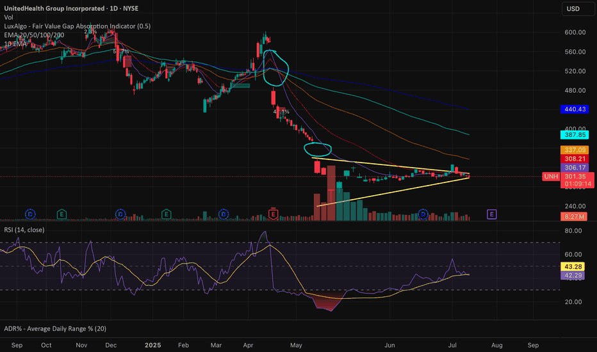Click the May label on time axis
Image resolution: width=597 pixels, height=352 pixels.
296,345
